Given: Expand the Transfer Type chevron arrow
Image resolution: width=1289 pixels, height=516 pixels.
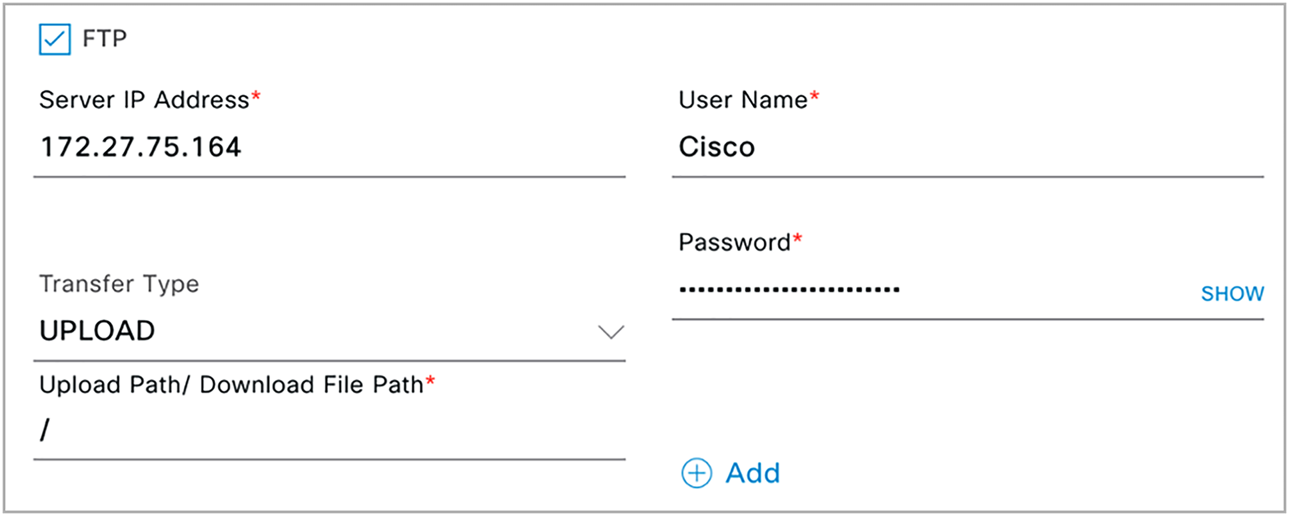Looking at the screenshot, I should click(611, 332).
